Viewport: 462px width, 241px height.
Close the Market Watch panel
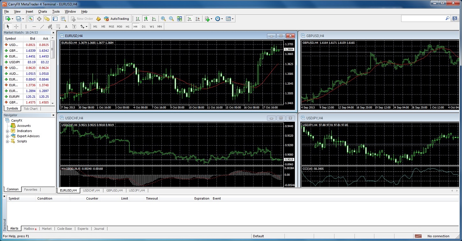pyautogui.click(x=53, y=33)
